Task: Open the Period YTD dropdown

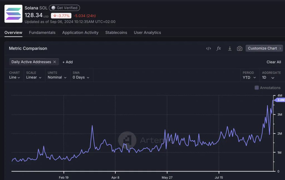Action: coord(249,78)
